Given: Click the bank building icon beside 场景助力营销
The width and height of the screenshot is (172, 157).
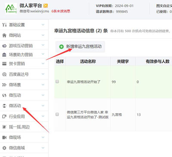Looking at the screenshot, I should click(x=4, y=55).
